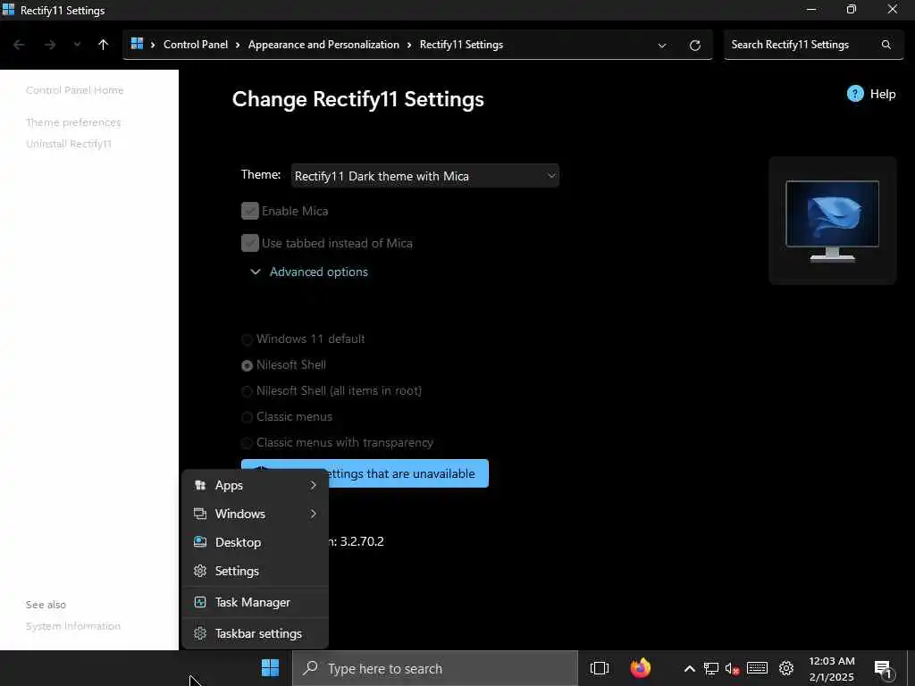Screen dimensions: 915x686
Task: Launch Firefox from the taskbar
Action: coord(640,668)
